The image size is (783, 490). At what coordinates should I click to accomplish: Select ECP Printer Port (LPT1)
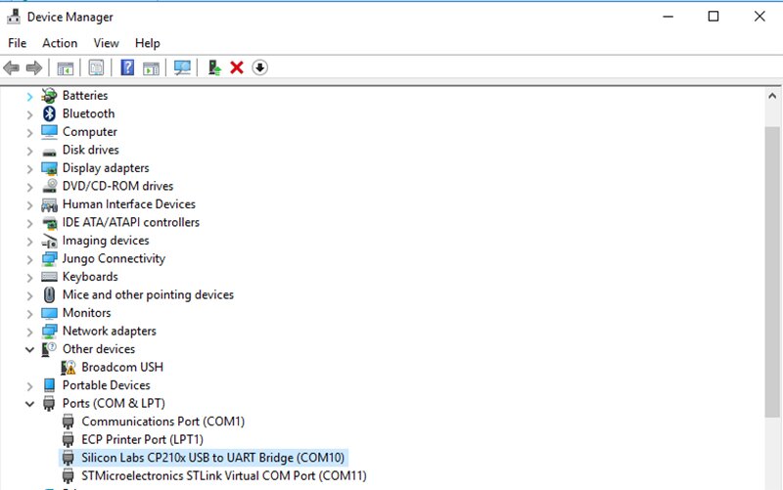click(142, 439)
